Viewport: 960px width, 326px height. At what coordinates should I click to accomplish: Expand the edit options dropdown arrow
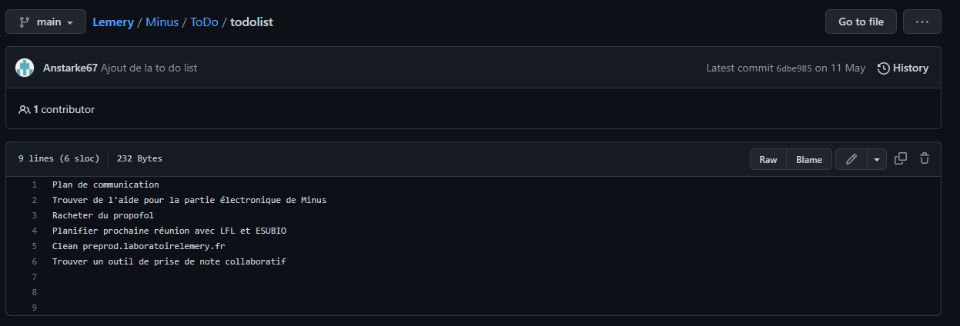pyautogui.click(x=877, y=159)
